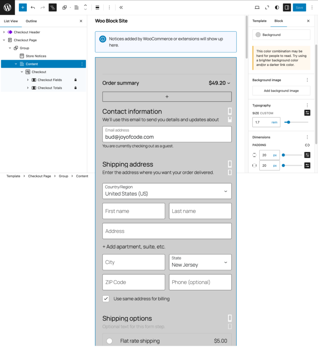Screen dimensions: 318x352
Task: Select the Flat rate shipping radio button
Action: [x=109, y=341]
